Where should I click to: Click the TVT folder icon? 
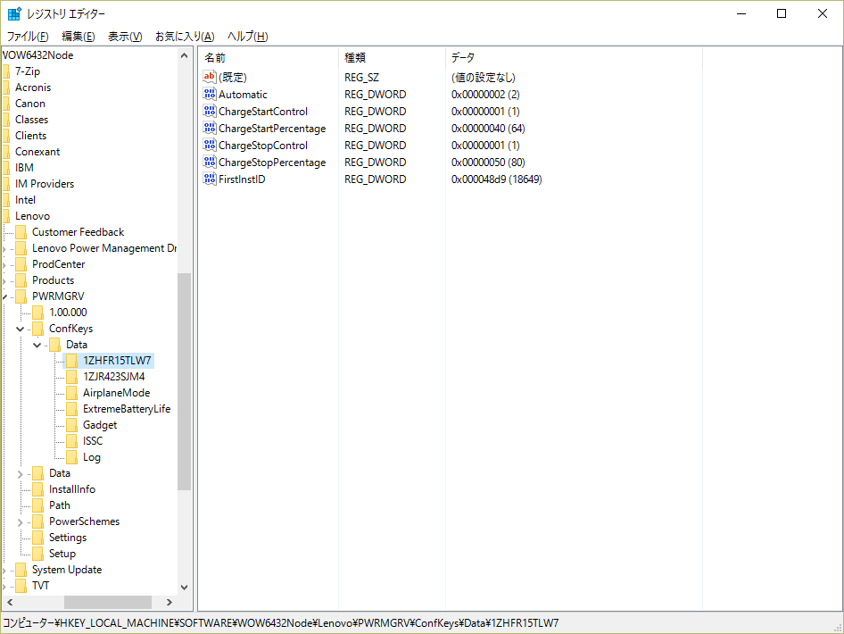click(x=21, y=586)
